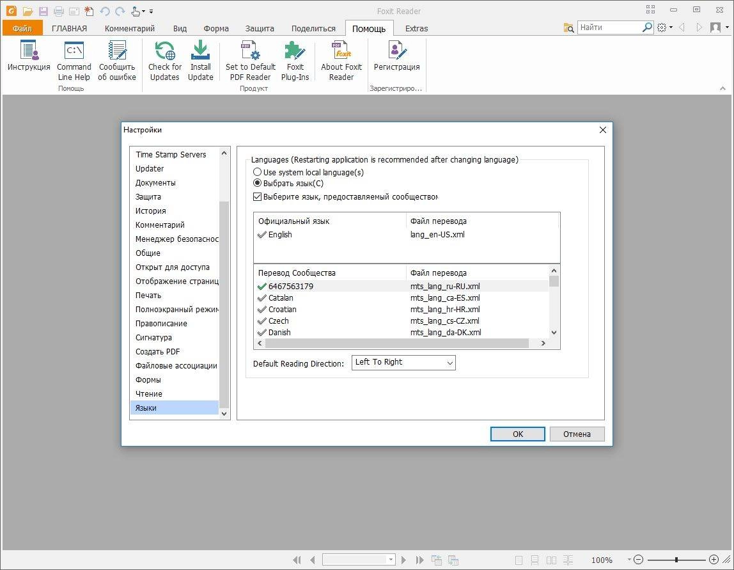Viewport: 734px width, 570px height.
Task: Open the Инструкция user manual icon
Action: click(29, 55)
